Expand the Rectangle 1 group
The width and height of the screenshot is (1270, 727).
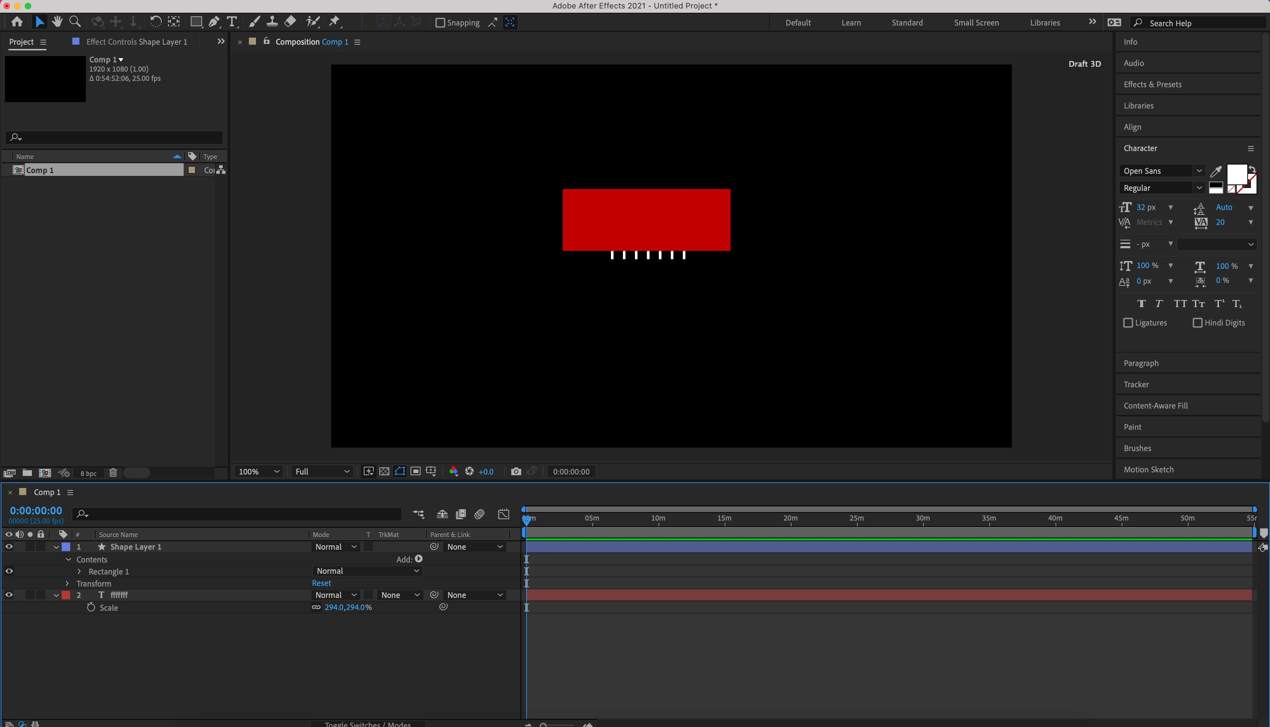[79, 571]
